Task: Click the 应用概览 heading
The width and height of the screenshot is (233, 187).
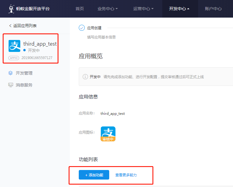Action: pyautogui.click(x=91, y=56)
